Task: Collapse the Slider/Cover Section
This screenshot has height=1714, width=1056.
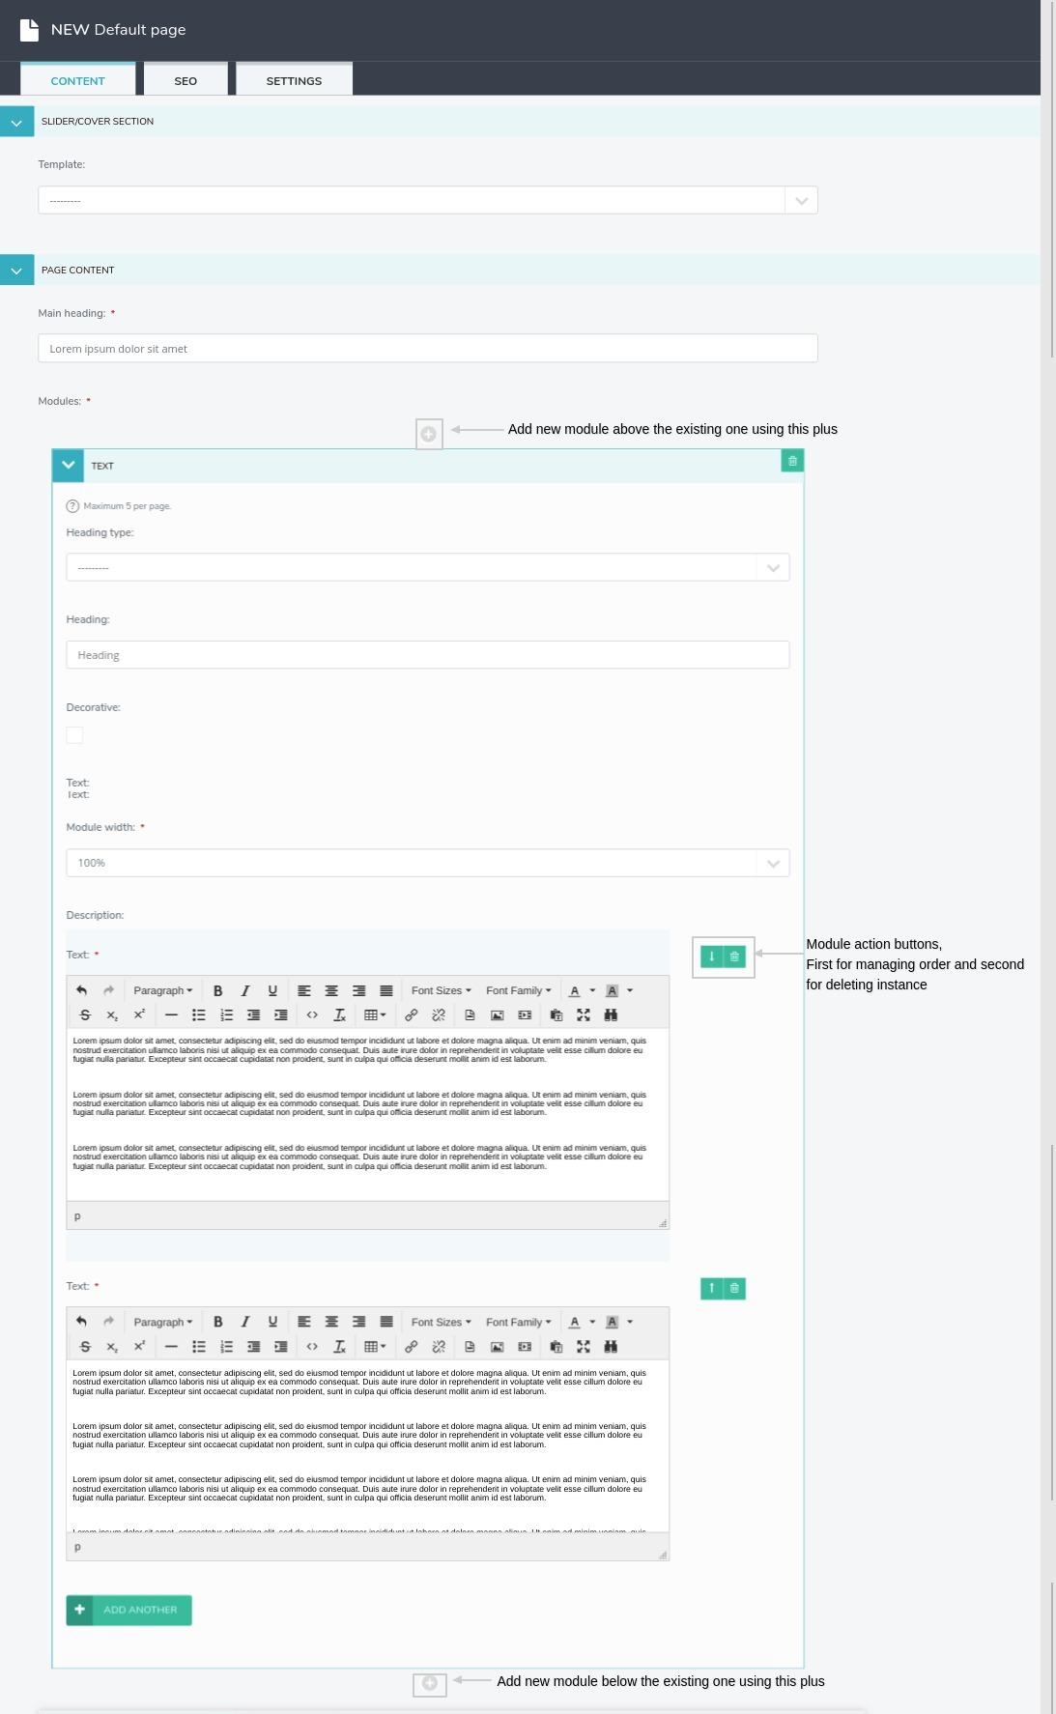Action: tap(16, 122)
